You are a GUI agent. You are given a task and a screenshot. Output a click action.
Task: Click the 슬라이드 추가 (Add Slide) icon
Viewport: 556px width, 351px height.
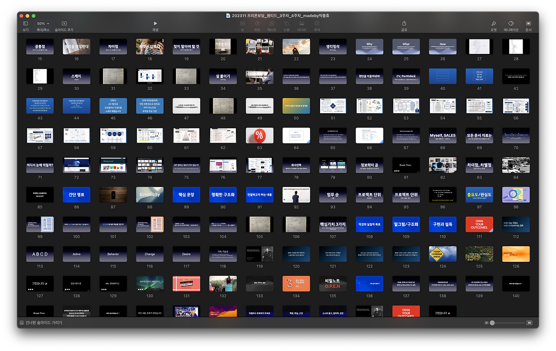pyautogui.click(x=64, y=23)
